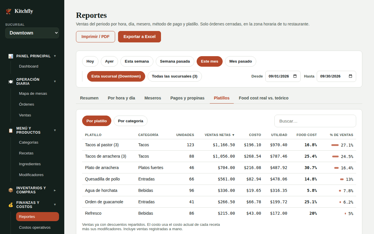Click the Tacos al pastor (3) row name
The image size is (374, 234).
click(x=102, y=145)
